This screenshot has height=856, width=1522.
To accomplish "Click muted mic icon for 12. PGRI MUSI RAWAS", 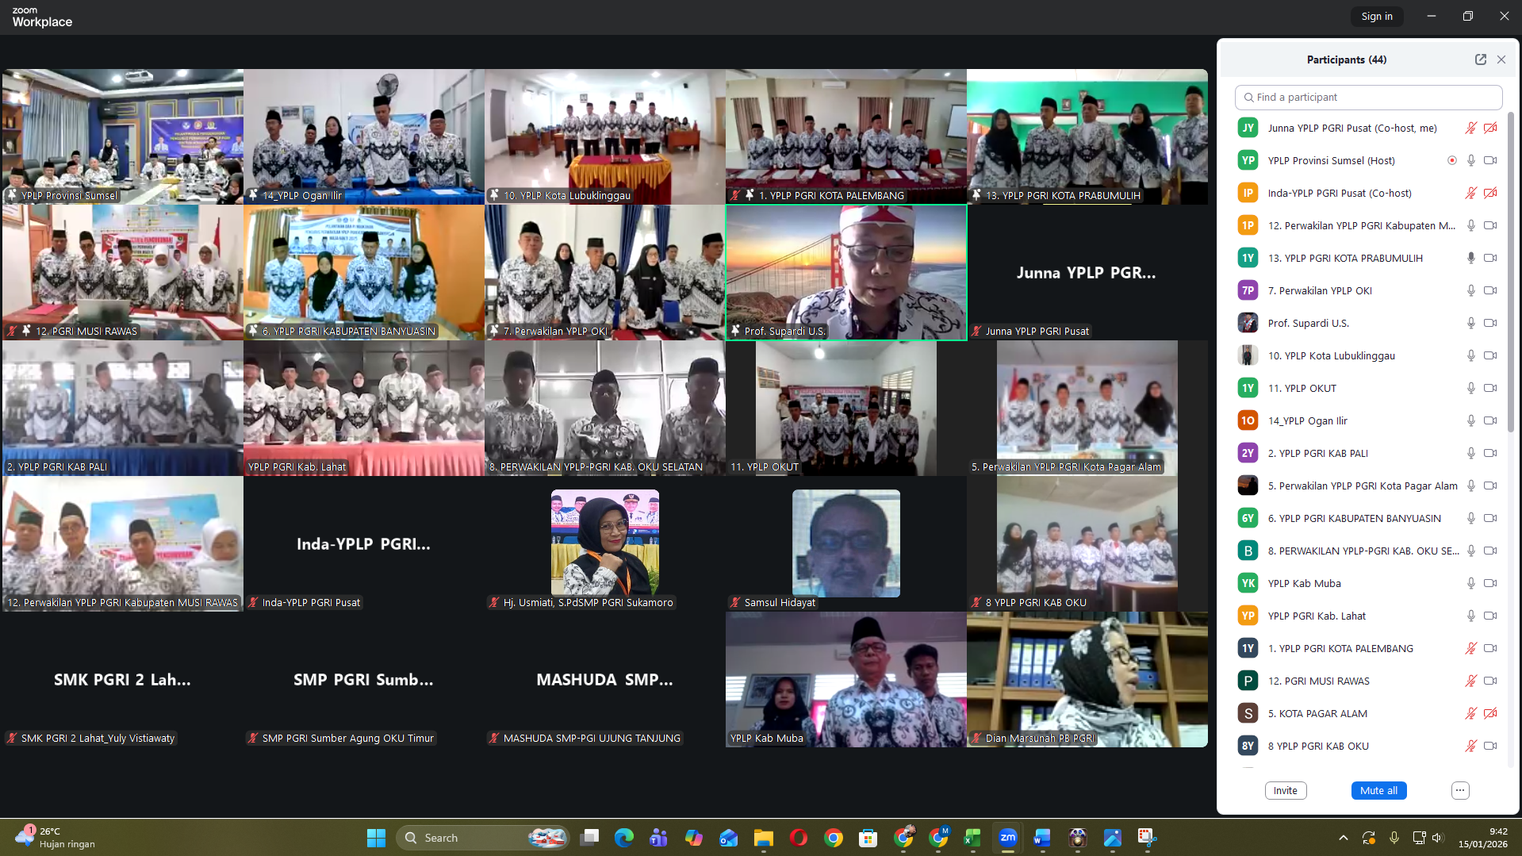I will pyautogui.click(x=1470, y=681).
